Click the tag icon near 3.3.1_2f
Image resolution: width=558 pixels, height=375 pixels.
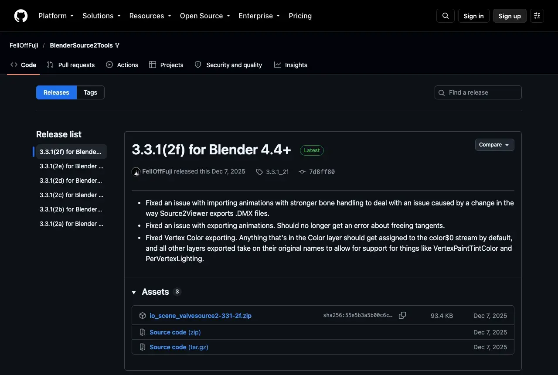point(259,172)
